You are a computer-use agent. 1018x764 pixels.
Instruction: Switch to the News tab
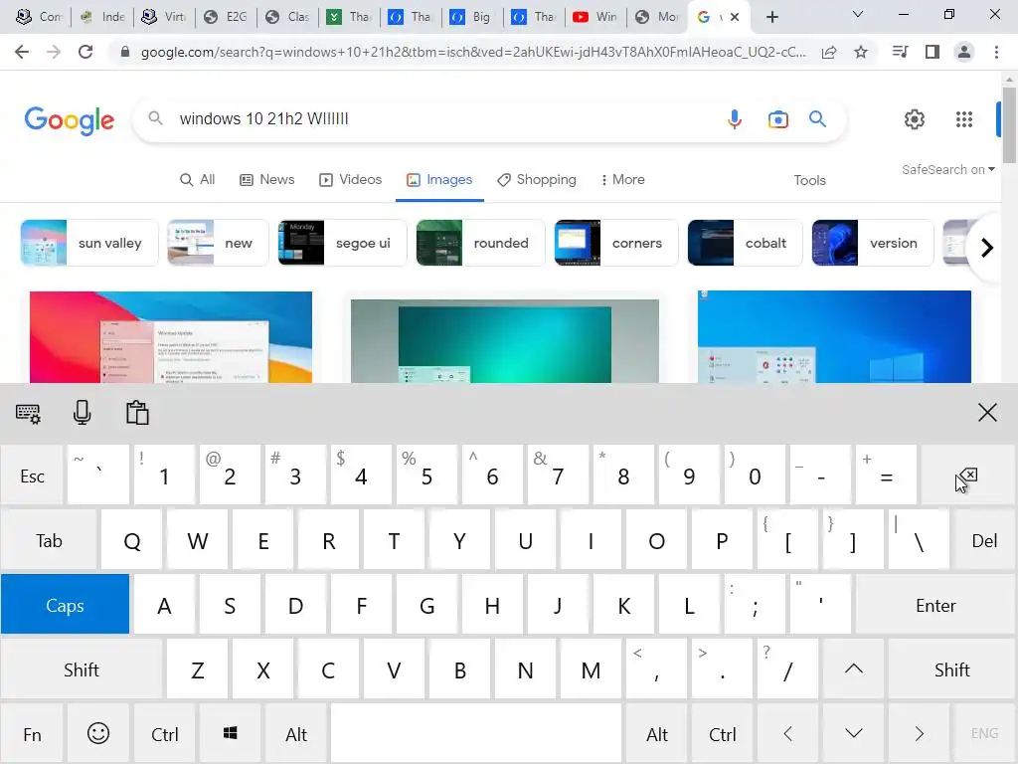point(266,179)
